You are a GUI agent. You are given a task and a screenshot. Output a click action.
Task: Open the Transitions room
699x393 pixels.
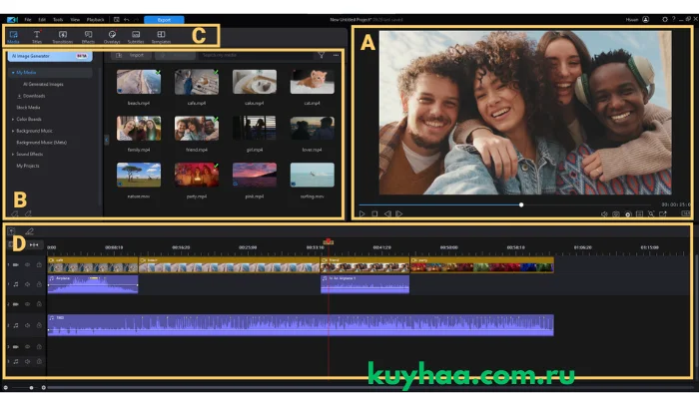pyautogui.click(x=62, y=37)
